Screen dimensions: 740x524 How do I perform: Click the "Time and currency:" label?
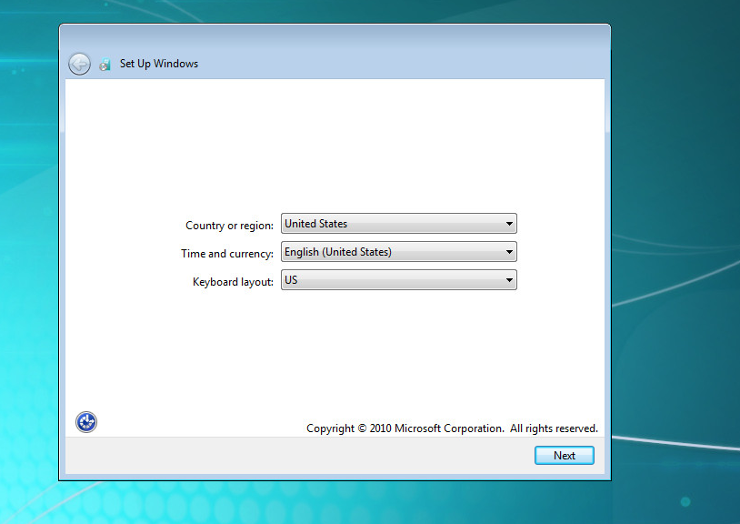227,254
